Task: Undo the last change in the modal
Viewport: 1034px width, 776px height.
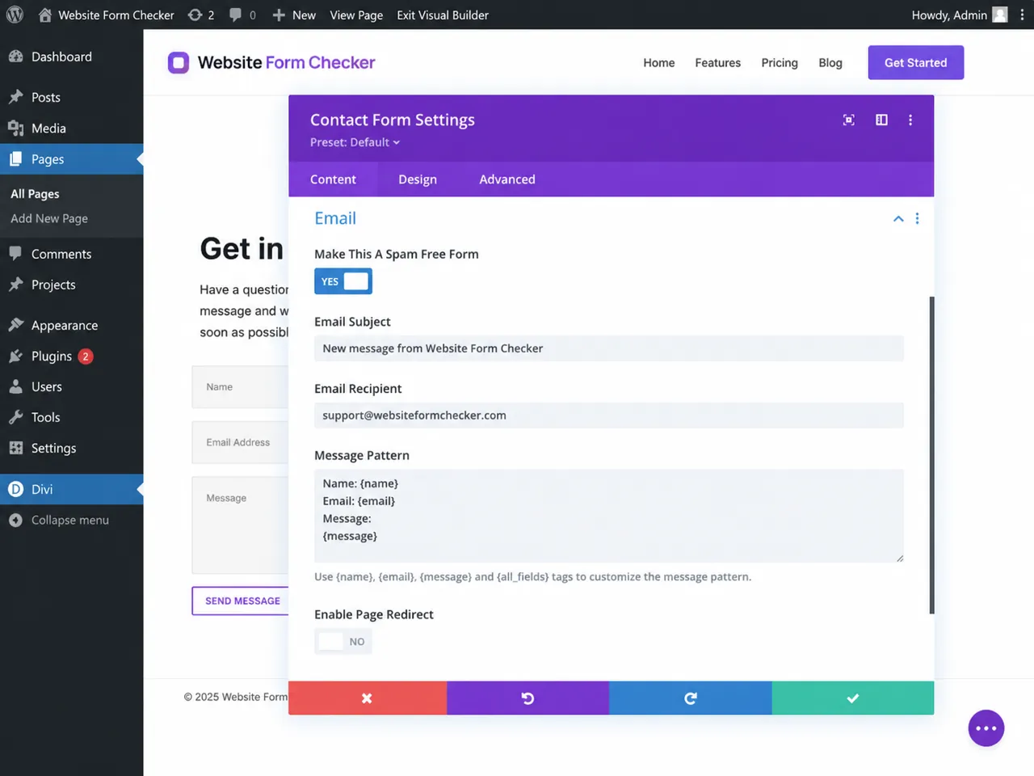Action: pyautogui.click(x=528, y=698)
